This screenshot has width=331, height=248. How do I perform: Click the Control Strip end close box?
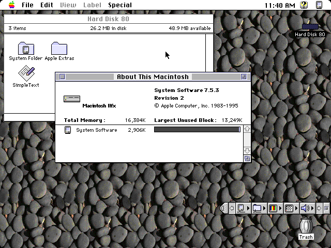[326, 208]
